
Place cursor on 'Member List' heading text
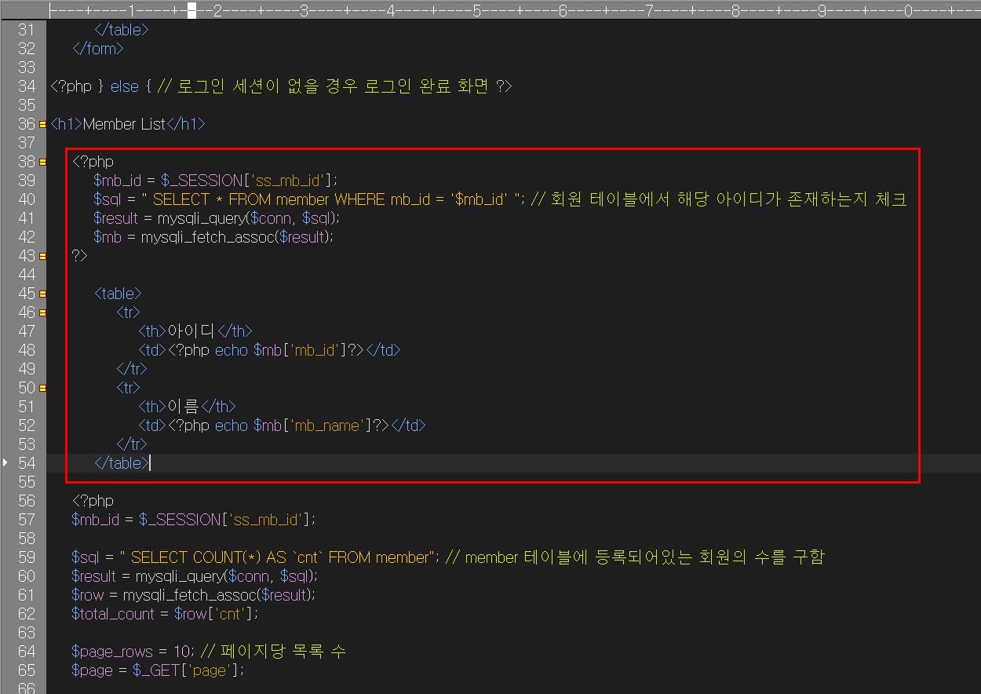124,124
